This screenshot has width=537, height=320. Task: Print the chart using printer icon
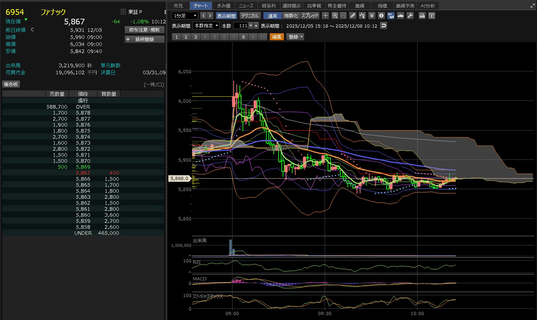pyautogui.click(x=422, y=16)
